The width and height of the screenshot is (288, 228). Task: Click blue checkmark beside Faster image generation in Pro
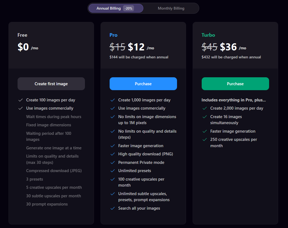coord(112,146)
